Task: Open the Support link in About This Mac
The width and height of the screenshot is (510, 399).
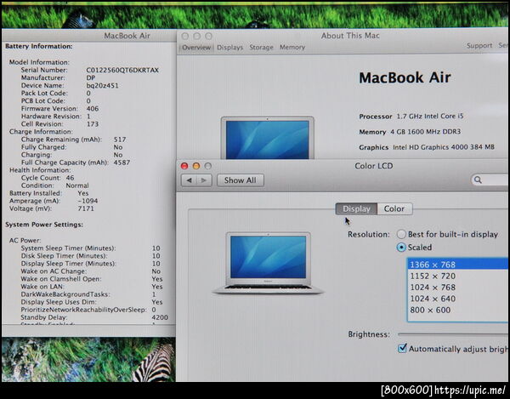Action: click(479, 46)
